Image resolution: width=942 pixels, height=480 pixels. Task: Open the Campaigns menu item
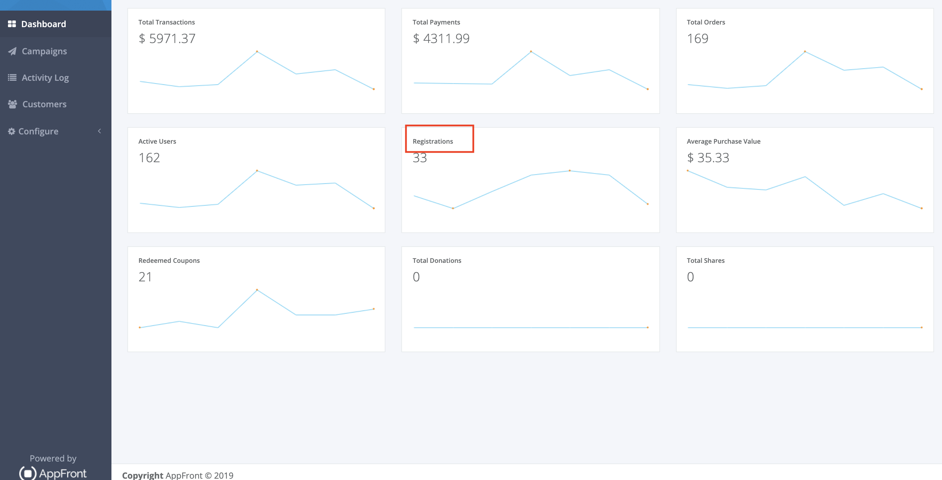click(56, 51)
